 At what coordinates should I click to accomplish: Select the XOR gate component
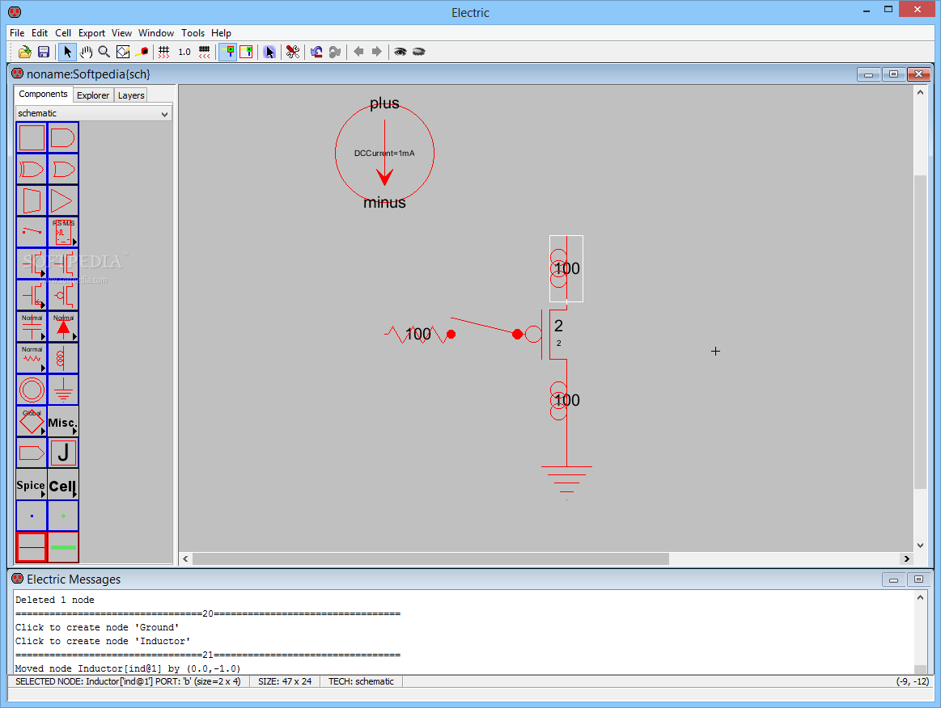coord(32,170)
